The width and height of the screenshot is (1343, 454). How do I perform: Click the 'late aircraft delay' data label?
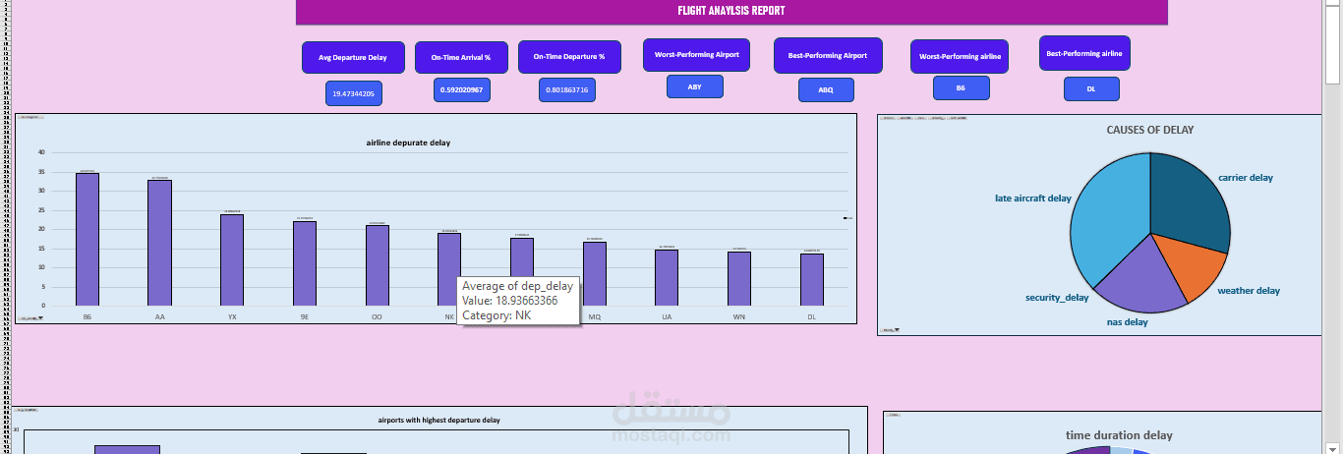click(x=1032, y=199)
